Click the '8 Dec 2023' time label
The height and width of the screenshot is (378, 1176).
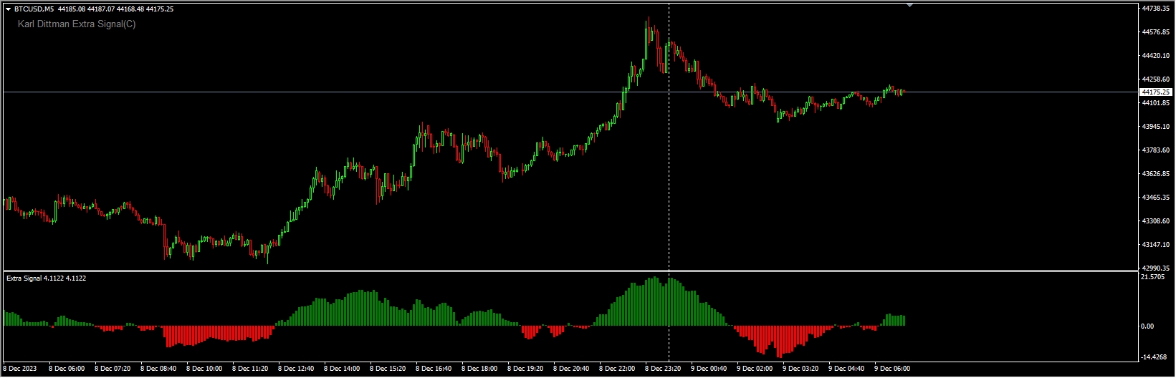coord(21,369)
